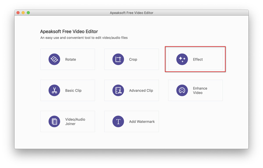The height and width of the screenshot is (168, 263).
Task: Choose the Video/Audio Joiner label
Action: point(75,122)
